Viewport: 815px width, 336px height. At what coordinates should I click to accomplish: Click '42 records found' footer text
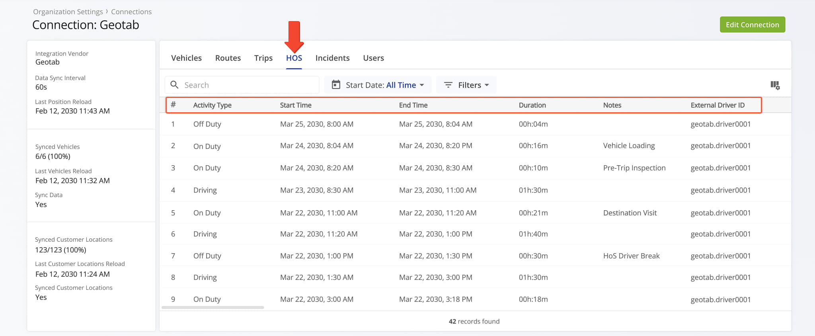coord(474,321)
